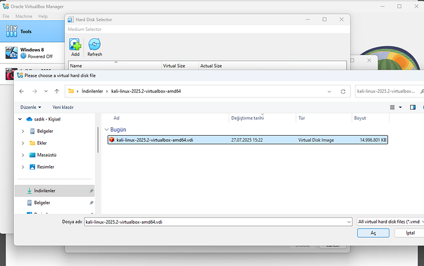Select kali-linux-2025.2-virtualbox-amd64.vdi file
This screenshot has width=424, height=266.
[248, 140]
